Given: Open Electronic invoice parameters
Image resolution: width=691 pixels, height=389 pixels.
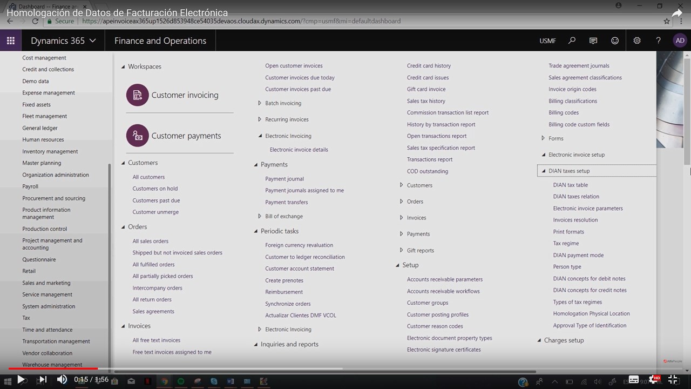Looking at the screenshot, I should tap(588, 208).
